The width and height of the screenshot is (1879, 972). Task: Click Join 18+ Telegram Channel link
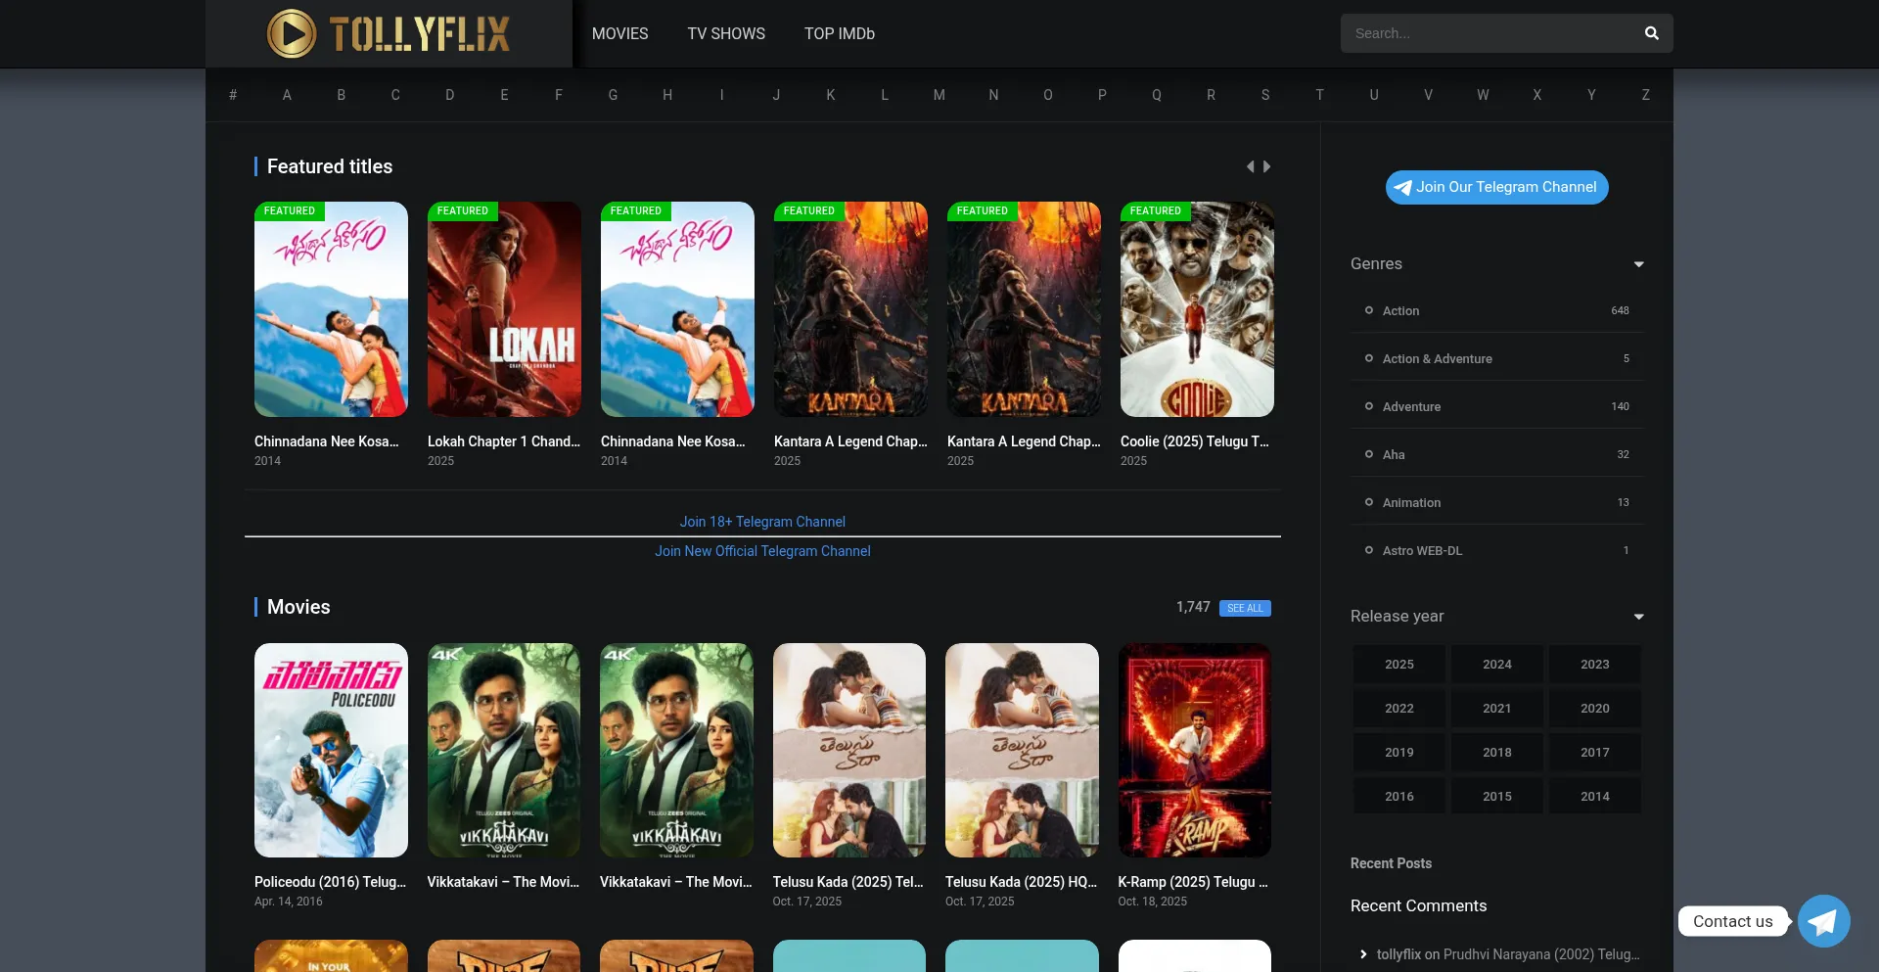(x=762, y=522)
